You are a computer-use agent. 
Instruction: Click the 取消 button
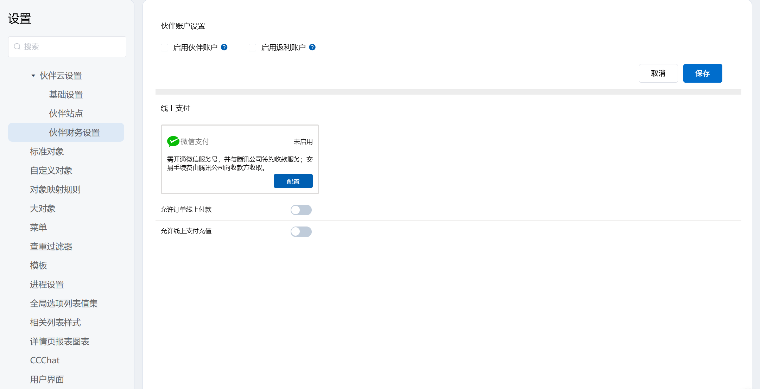click(658, 73)
